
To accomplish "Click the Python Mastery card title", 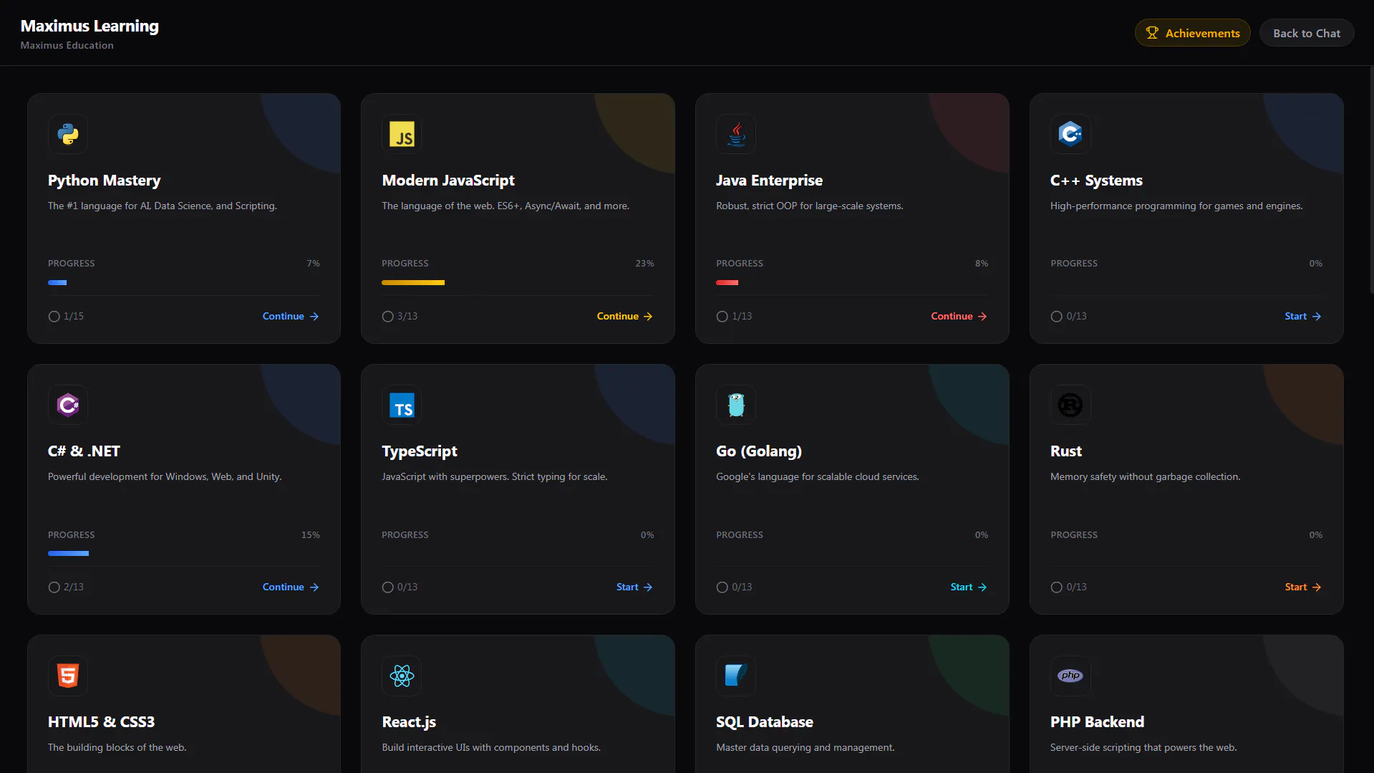I will [x=104, y=181].
